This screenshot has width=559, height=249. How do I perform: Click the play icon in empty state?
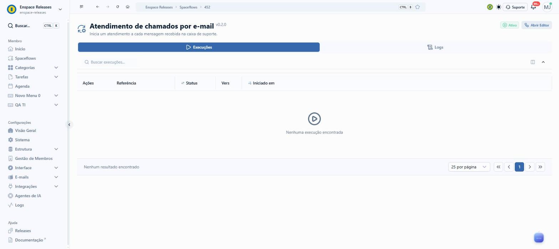[x=314, y=119]
